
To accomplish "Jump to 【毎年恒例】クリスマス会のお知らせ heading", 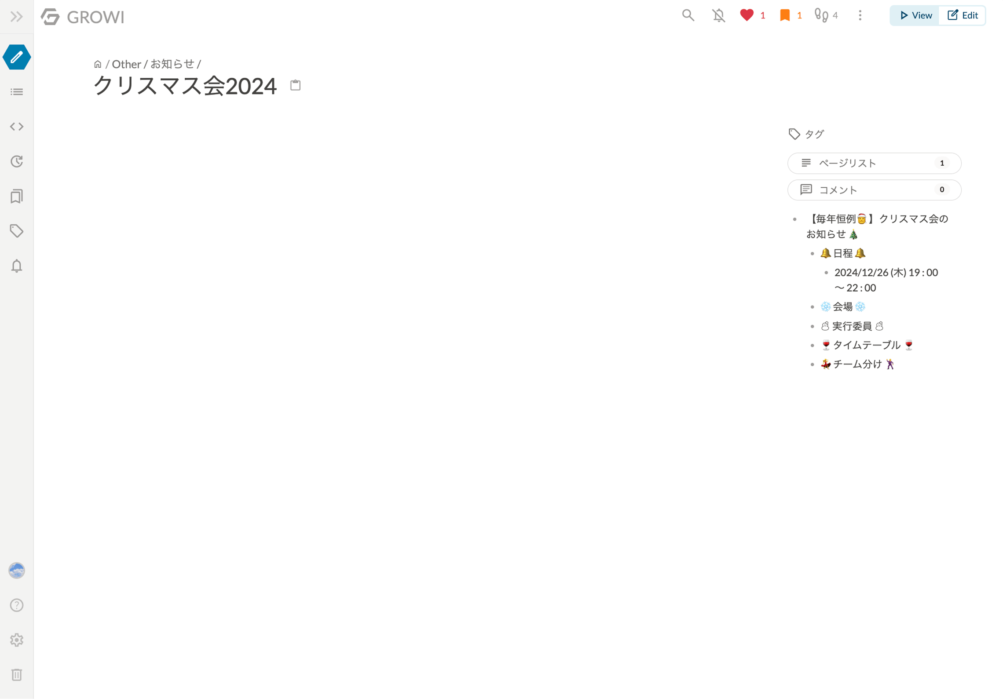I will tap(877, 226).
